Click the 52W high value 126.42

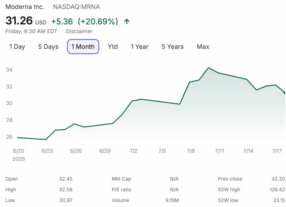(x=277, y=189)
